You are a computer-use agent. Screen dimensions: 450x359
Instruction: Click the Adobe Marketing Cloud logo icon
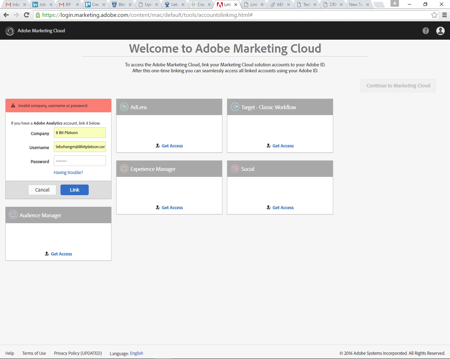tap(10, 31)
